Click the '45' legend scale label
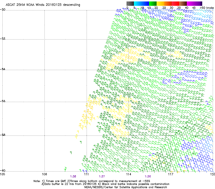Viewport: 215px width, 189px height. (194, 8)
